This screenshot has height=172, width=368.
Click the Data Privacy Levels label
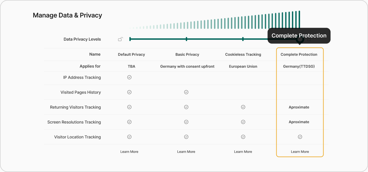82,39
